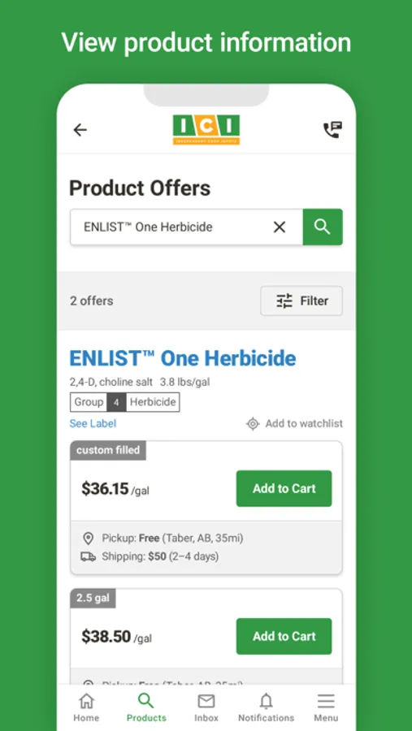412x731 pixels.
Task: Add the $36.15 custom filled offer to cart
Action: click(284, 489)
